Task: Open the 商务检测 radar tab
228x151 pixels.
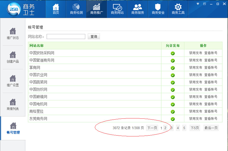Action: click(x=76, y=9)
